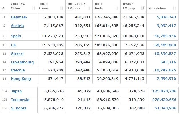
Task: Visit the Czechia country link
Action: point(18,70)
